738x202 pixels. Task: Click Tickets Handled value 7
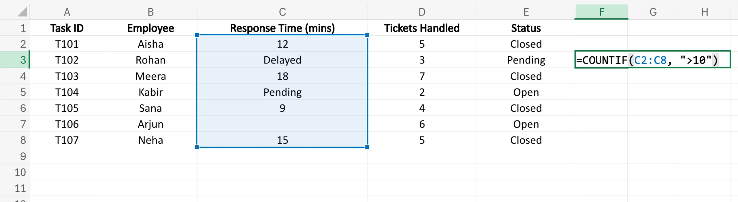coord(422,76)
